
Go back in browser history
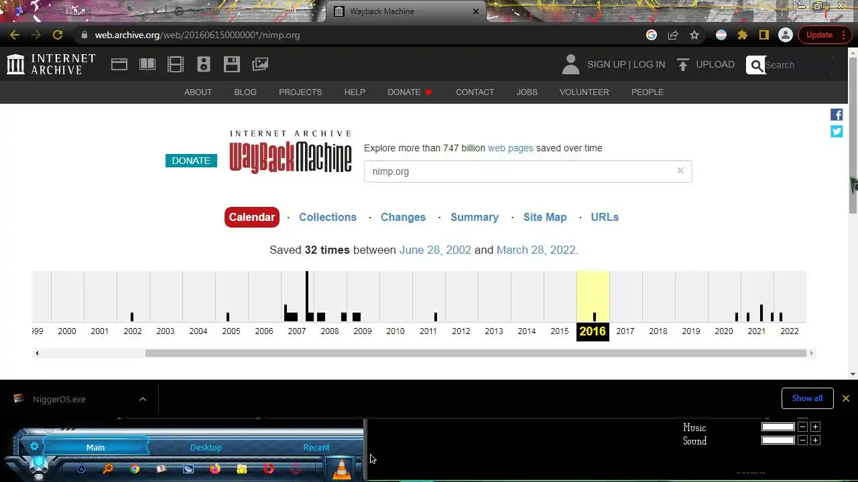[15, 35]
